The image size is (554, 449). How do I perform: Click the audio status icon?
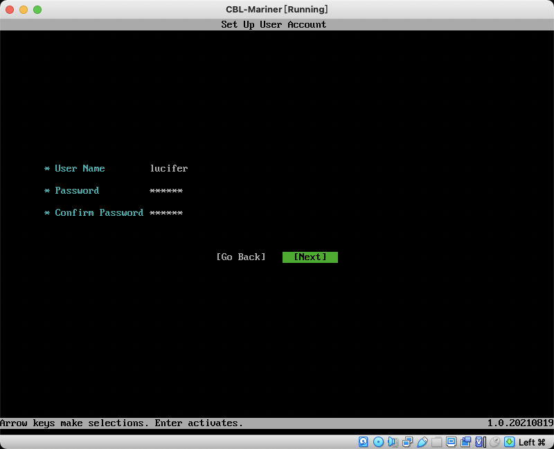click(x=393, y=441)
